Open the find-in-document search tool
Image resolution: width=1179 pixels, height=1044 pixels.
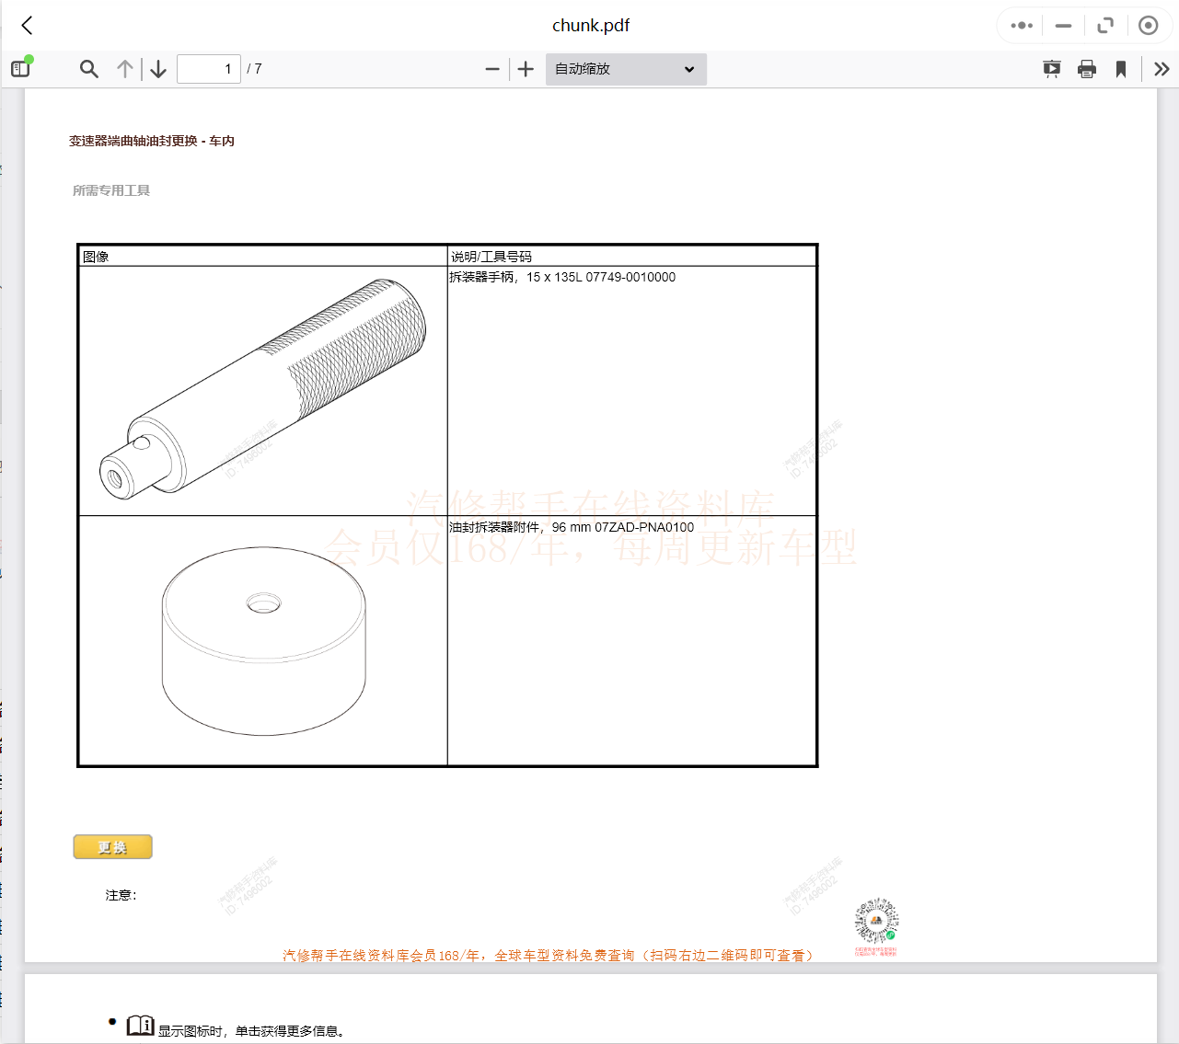pyautogui.click(x=88, y=69)
